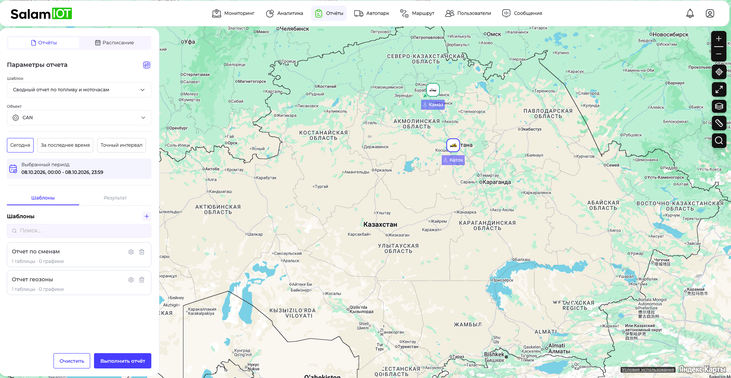Open the map search tool
Image resolution: width=731 pixels, height=378 pixels.
719,141
